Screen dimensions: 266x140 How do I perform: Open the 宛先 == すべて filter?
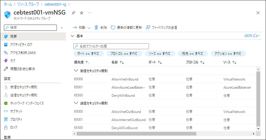point(193,54)
